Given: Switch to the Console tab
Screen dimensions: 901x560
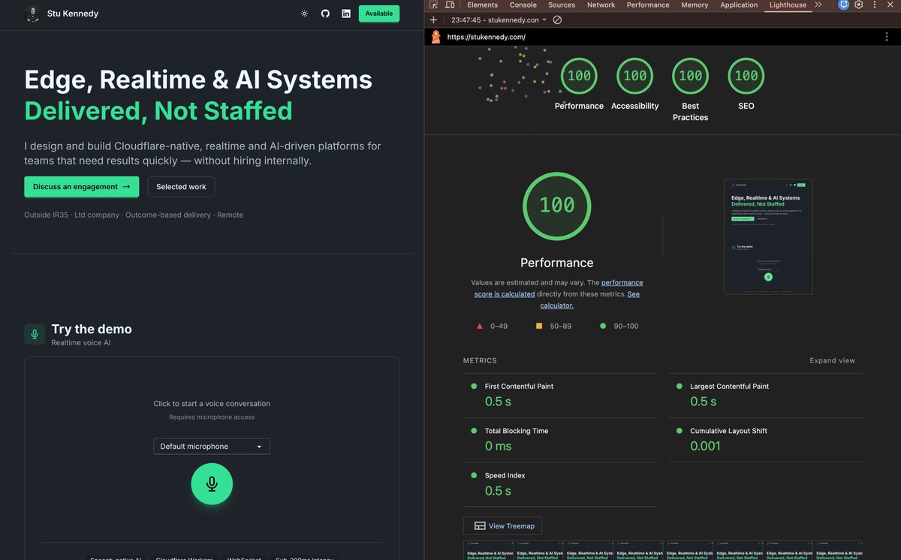Looking at the screenshot, I should click(523, 5).
